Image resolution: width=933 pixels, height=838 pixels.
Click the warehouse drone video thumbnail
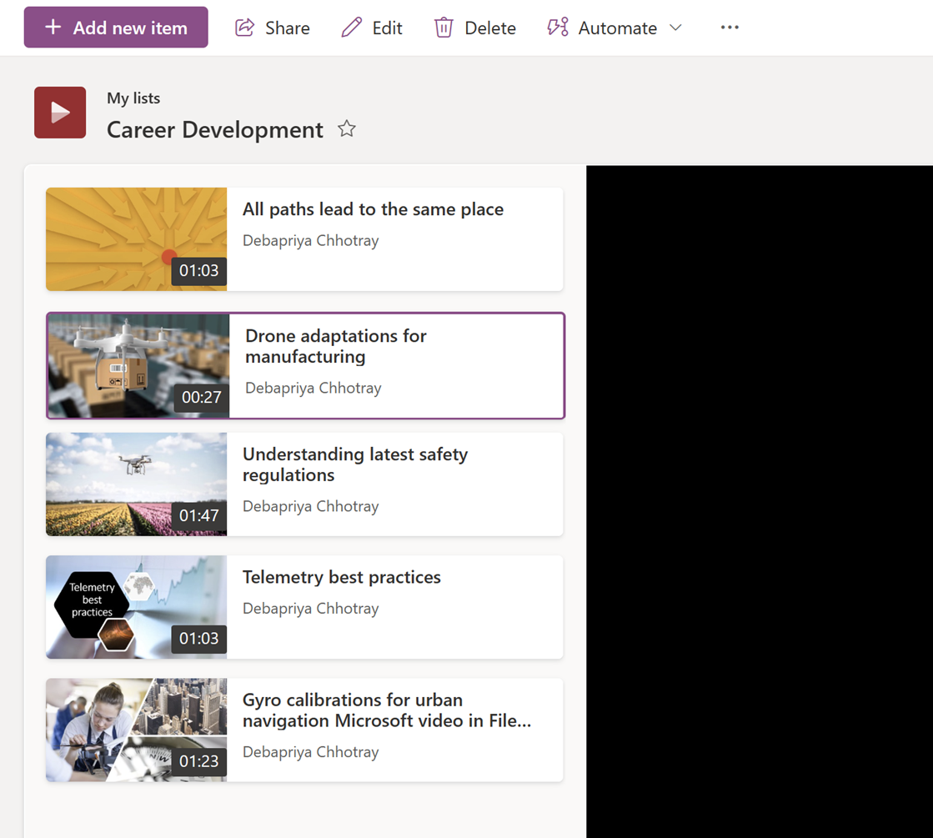tap(138, 365)
